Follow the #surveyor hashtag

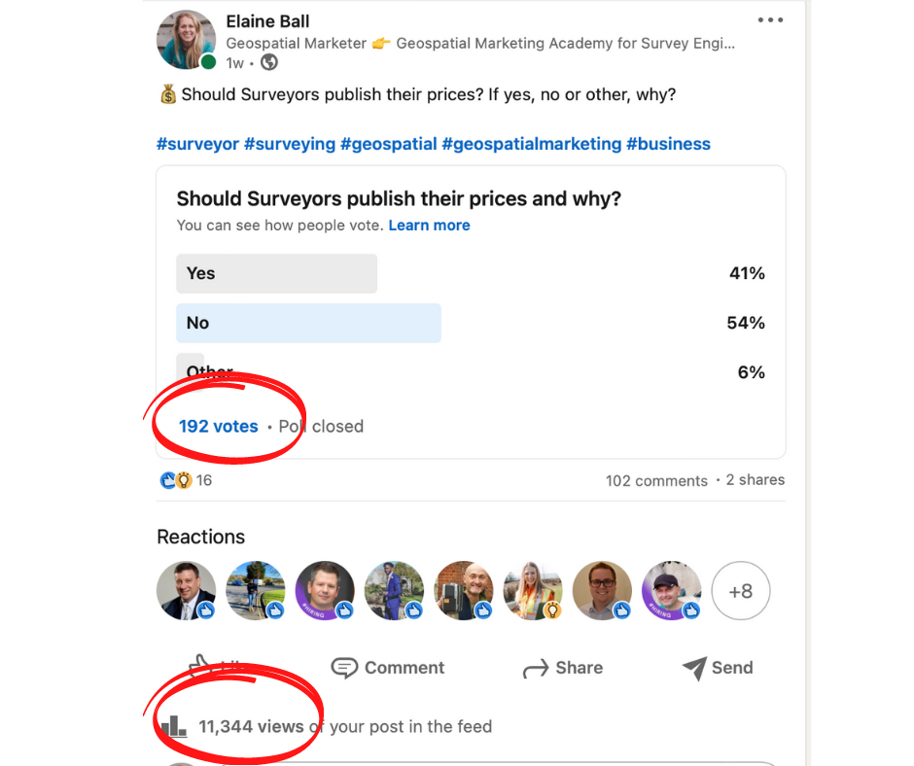197,144
